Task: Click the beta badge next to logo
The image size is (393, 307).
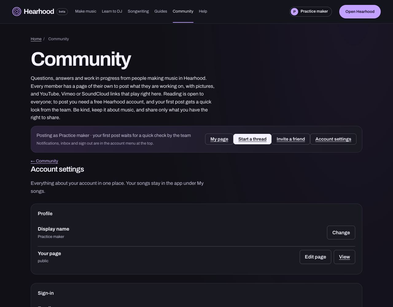Action: tap(62, 12)
